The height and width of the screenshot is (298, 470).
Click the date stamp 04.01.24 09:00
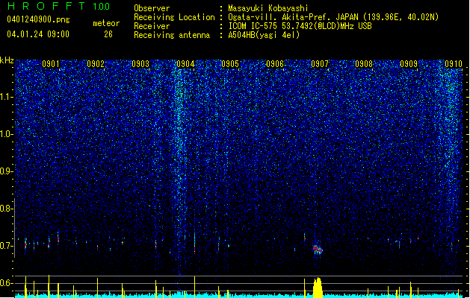coord(38,34)
